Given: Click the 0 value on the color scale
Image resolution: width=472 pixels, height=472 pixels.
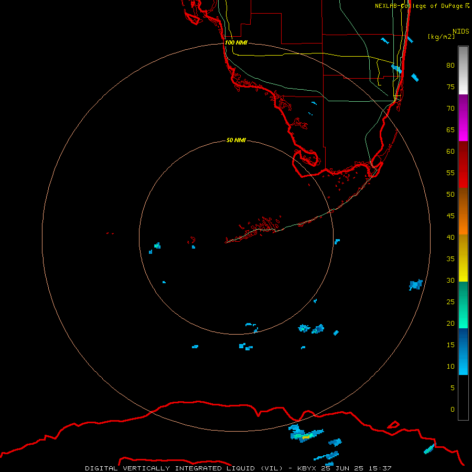Looking at the screenshot, I should click(453, 410).
